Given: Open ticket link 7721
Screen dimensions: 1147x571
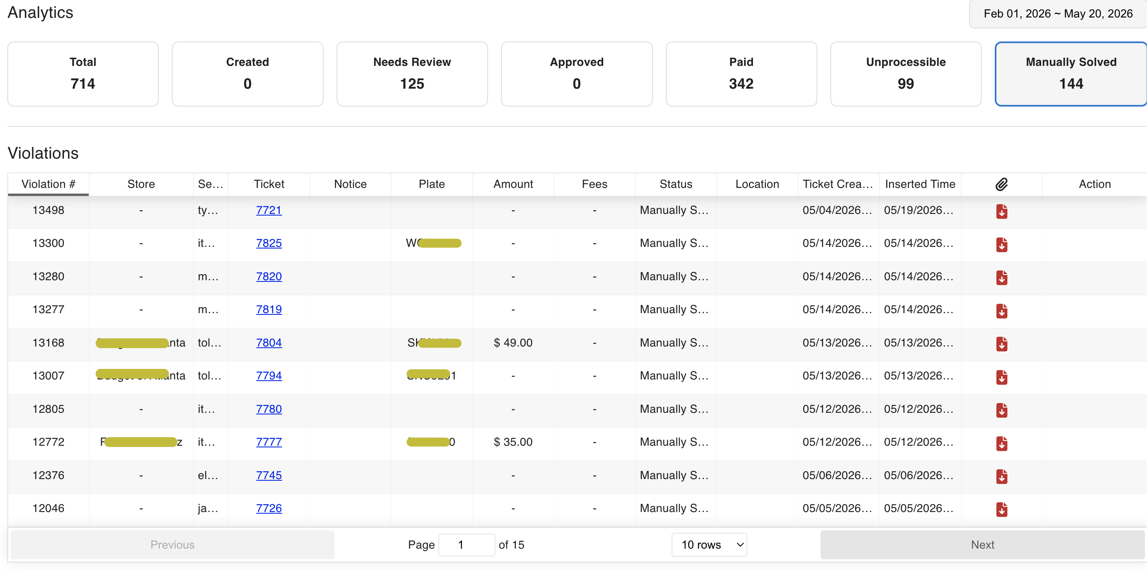Looking at the screenshot, I should 269,210.
